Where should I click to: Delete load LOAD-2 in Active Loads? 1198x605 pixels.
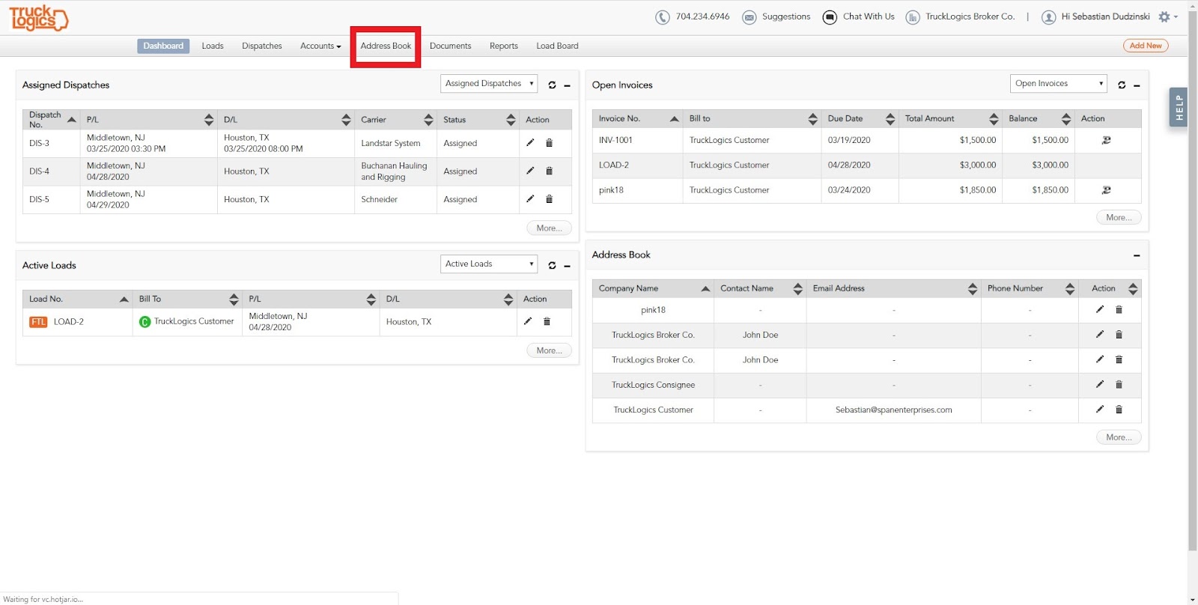point(547,321)
